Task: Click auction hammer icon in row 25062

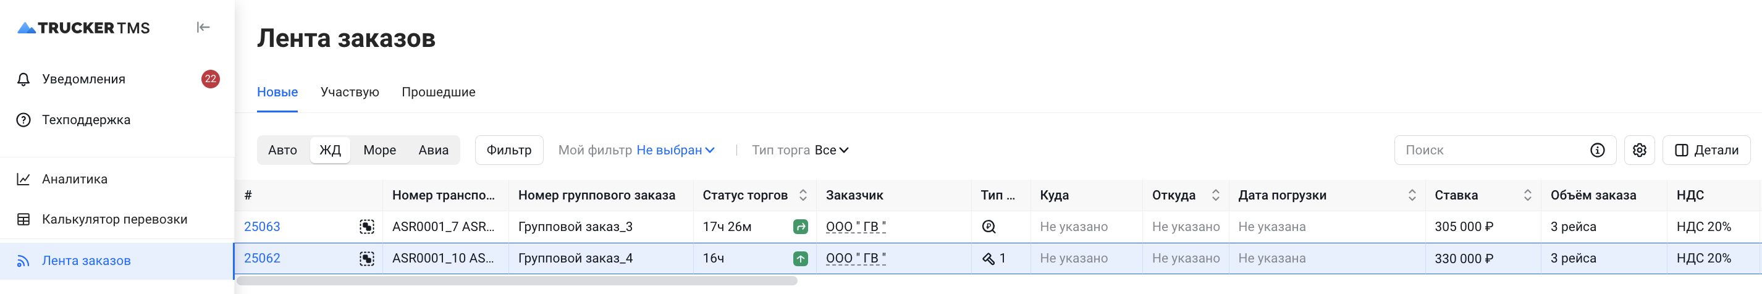Action: (988, 258)
